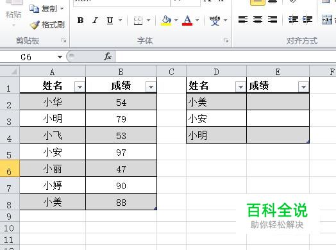Select cell with score 88
The width and height of the screenshot is (336, 250).
click(x=121, y=202)
